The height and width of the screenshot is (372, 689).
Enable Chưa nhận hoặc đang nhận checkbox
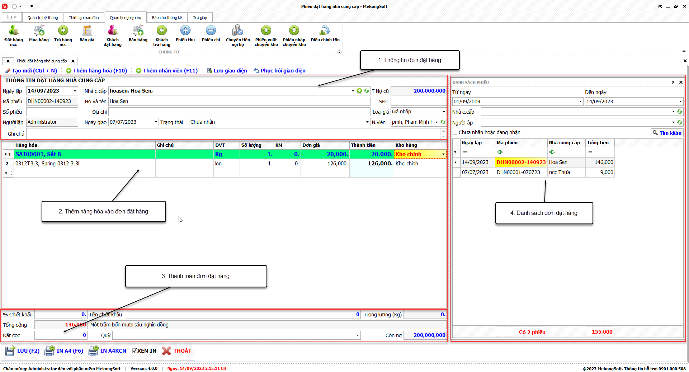(455, 132)
